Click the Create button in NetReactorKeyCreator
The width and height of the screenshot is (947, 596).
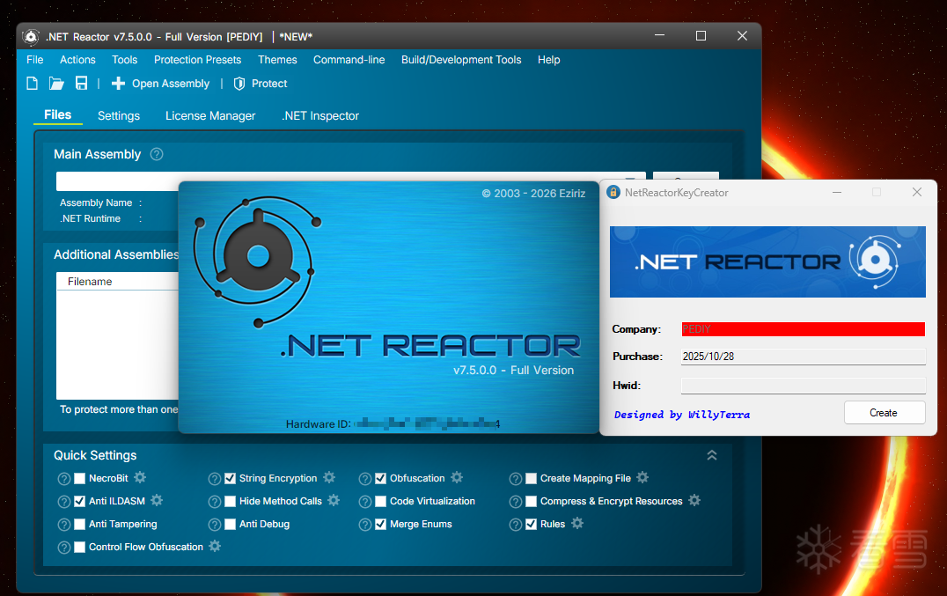tap(884, 412)
